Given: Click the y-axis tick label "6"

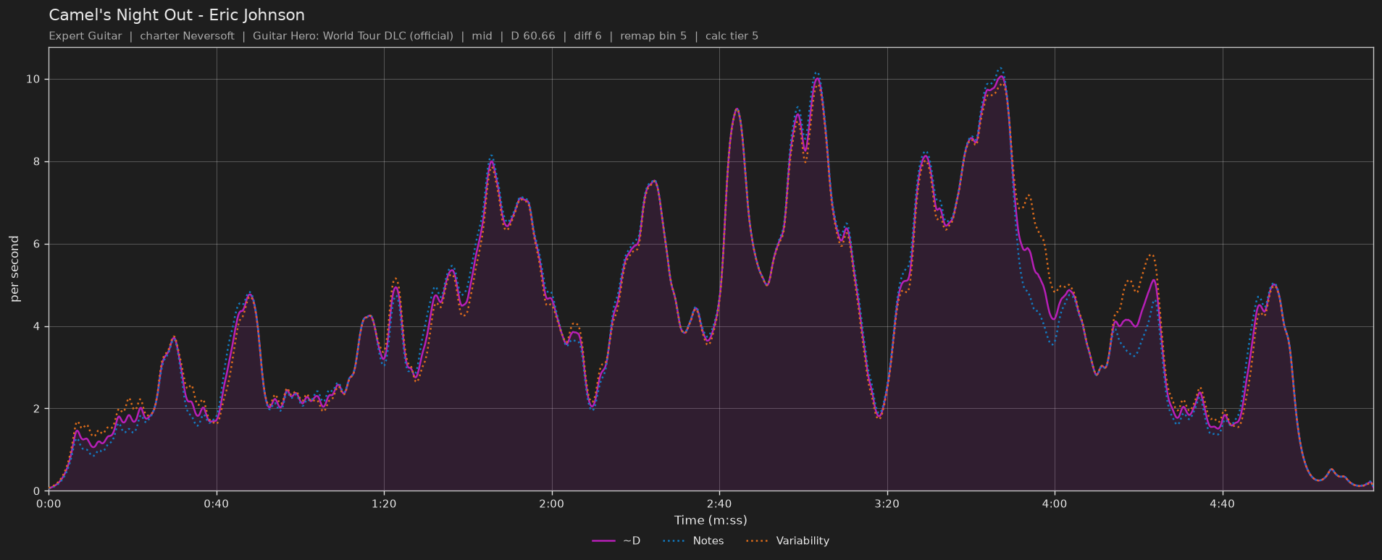Looking at the screenshot, I should point(38,245).
